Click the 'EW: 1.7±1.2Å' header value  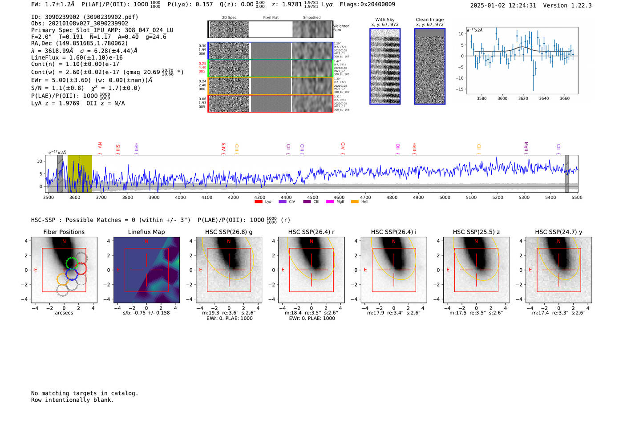tap(53, 4)
